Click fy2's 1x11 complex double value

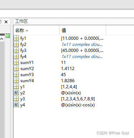pos(82,44)
